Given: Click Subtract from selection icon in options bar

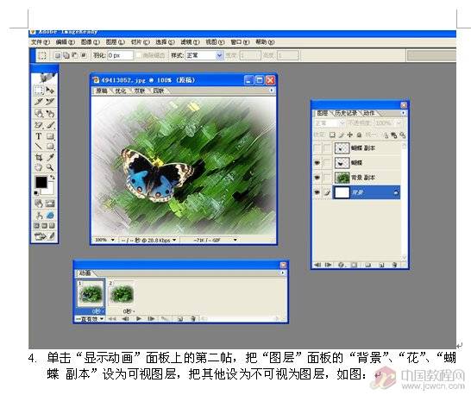Looking at the screenshot, I should click(75, 55).
